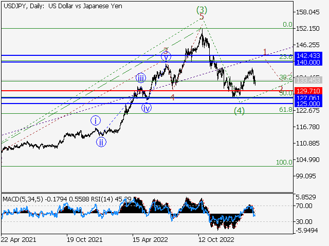Click the 5.8529 indicator scale value
Screen dimensions: 329x246
[306, 197]
